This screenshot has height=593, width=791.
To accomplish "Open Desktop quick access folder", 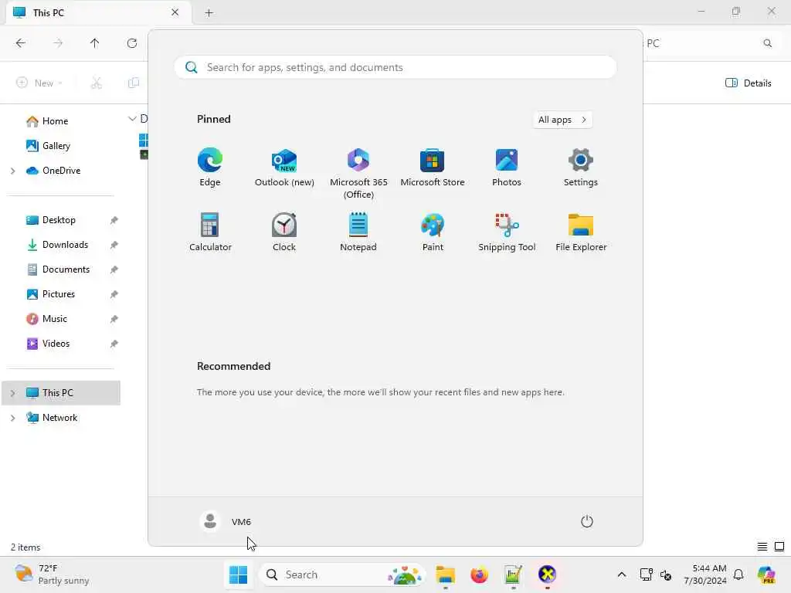I will pyautogui.click(x=59, y=220).
